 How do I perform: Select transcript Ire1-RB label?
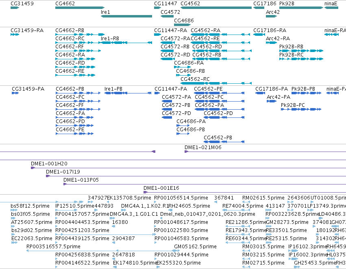point(110,39)
